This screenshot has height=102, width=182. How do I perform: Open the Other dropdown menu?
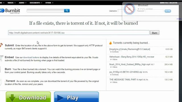[x=49, y=3]
